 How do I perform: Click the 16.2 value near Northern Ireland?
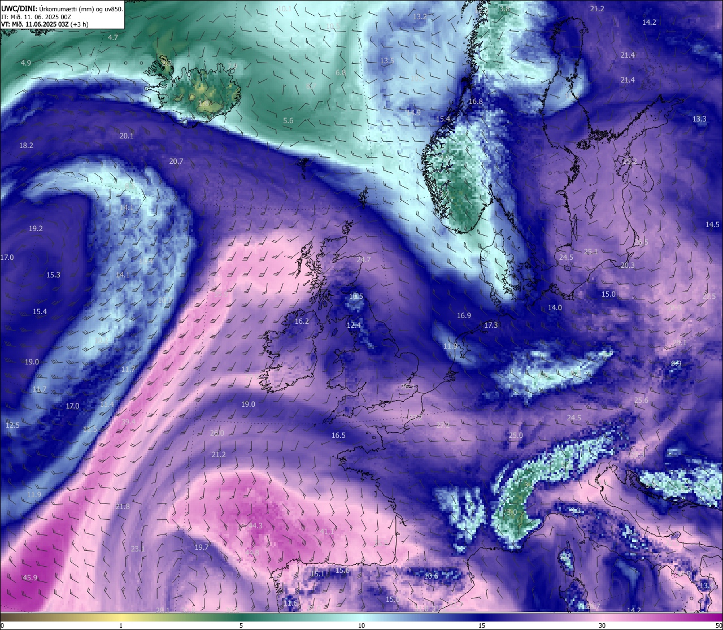click(302, 321)
